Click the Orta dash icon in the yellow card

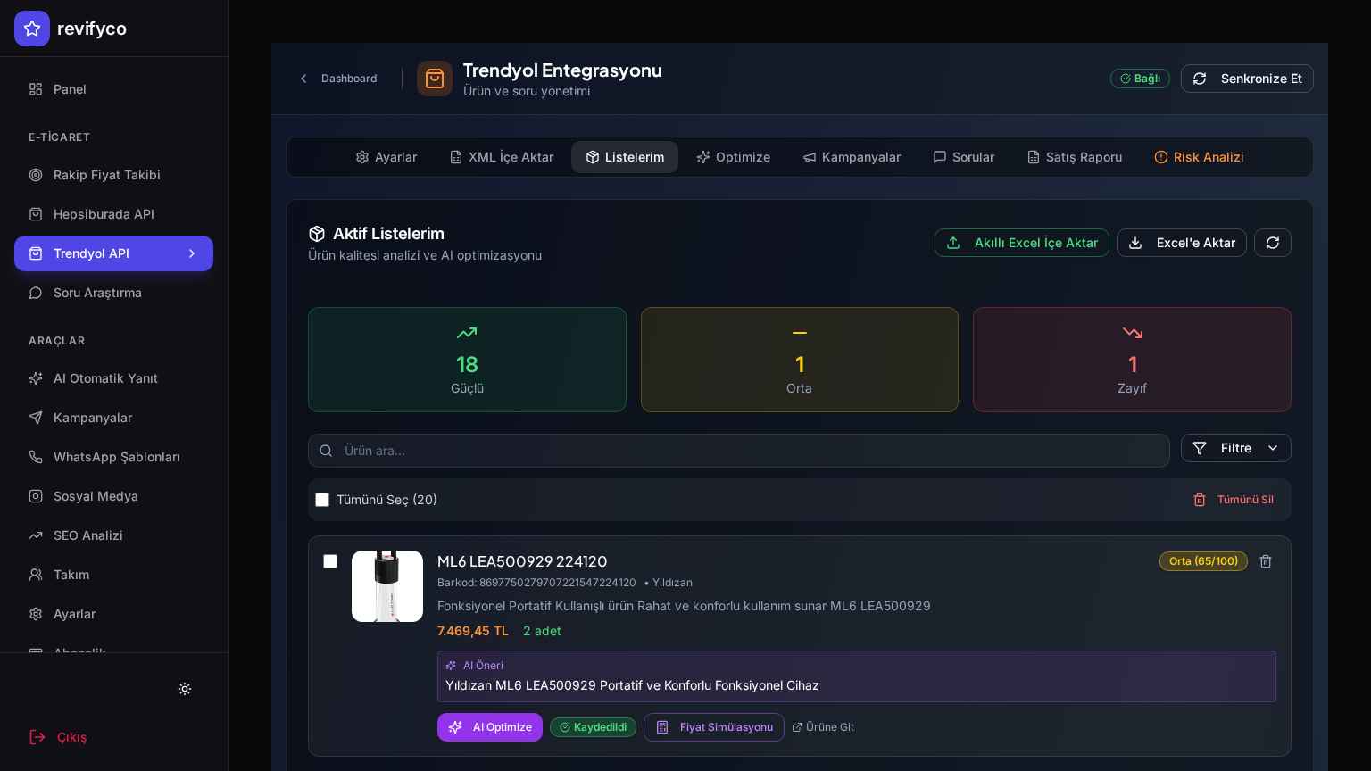click(800, 333)
